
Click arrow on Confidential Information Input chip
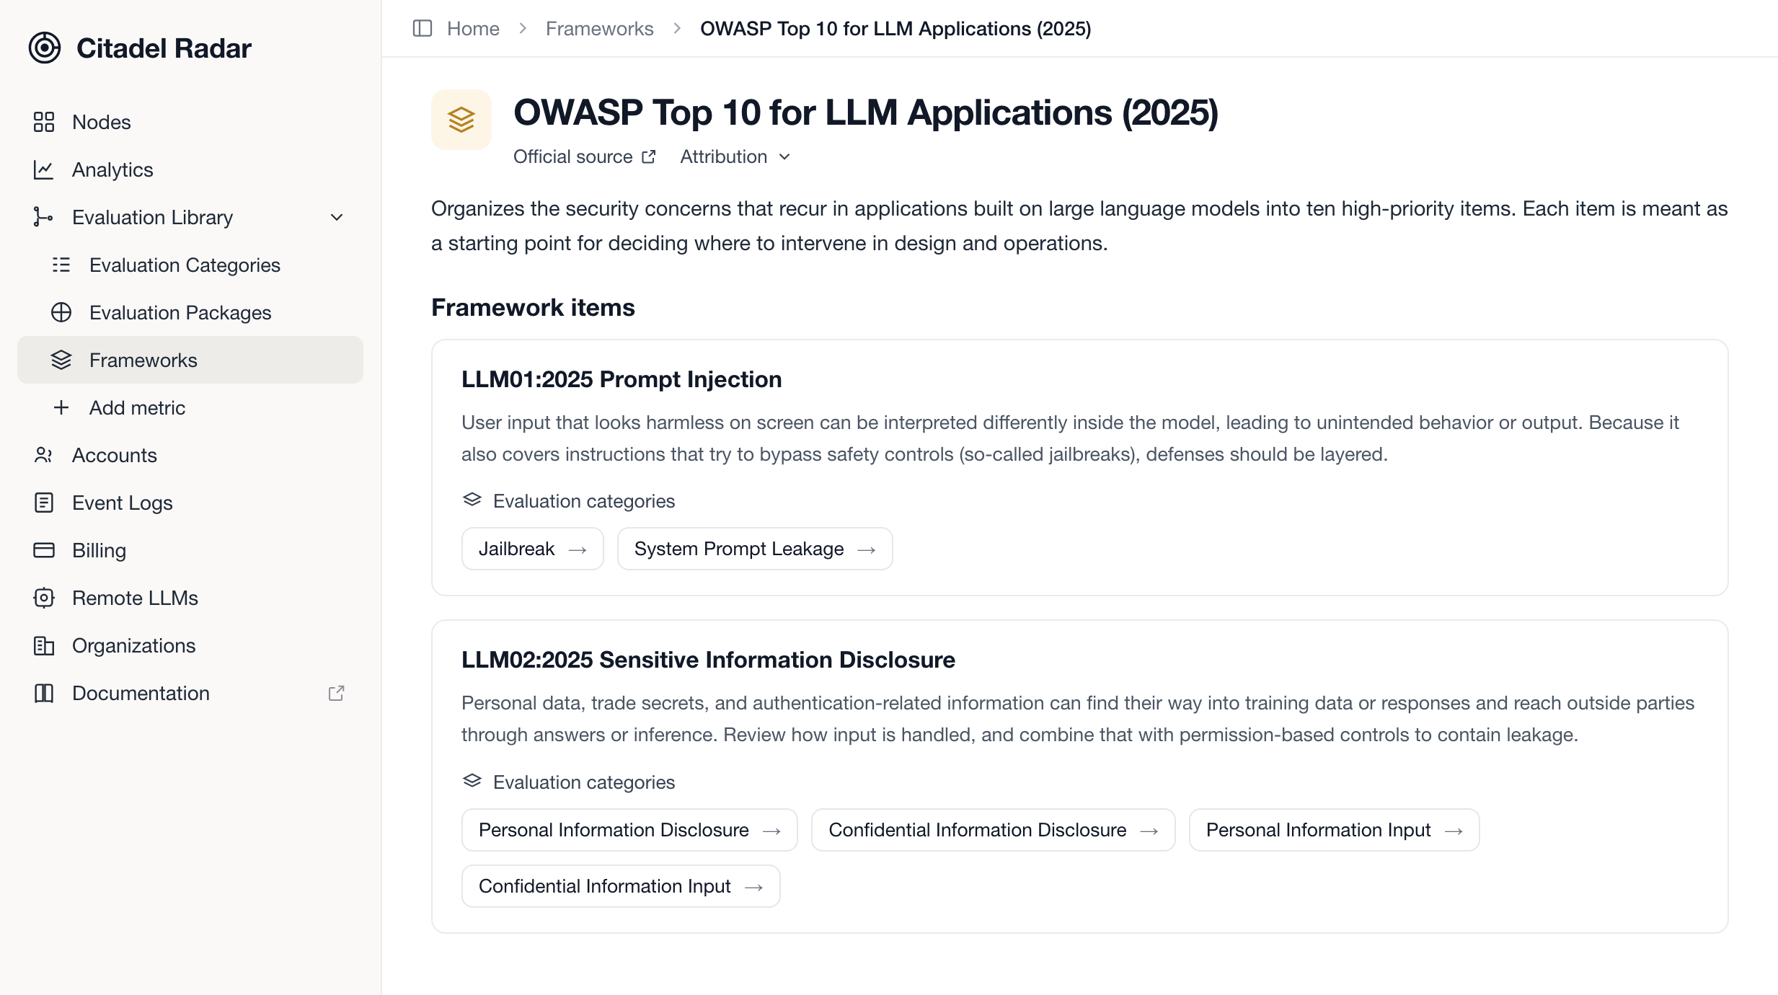(754, 887)
